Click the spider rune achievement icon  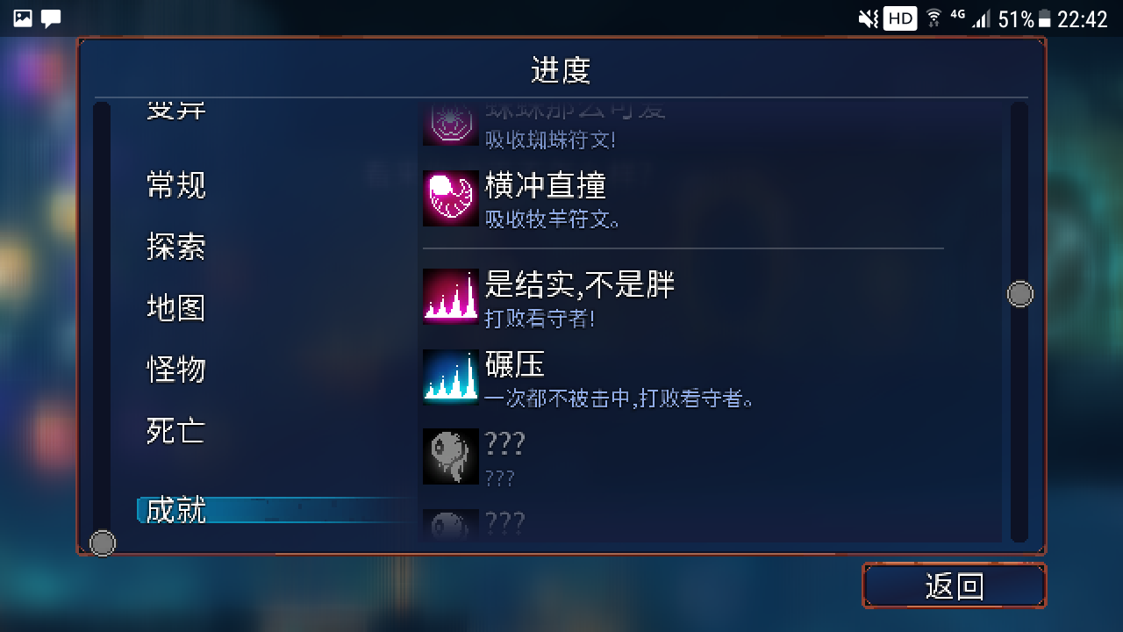(451, 124)
